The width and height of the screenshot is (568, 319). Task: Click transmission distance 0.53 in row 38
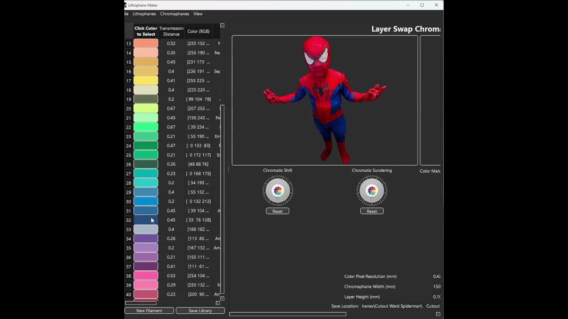coord(171,276)
